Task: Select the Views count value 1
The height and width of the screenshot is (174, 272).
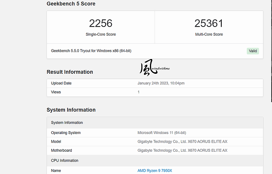Action: [x=139, y=92]
